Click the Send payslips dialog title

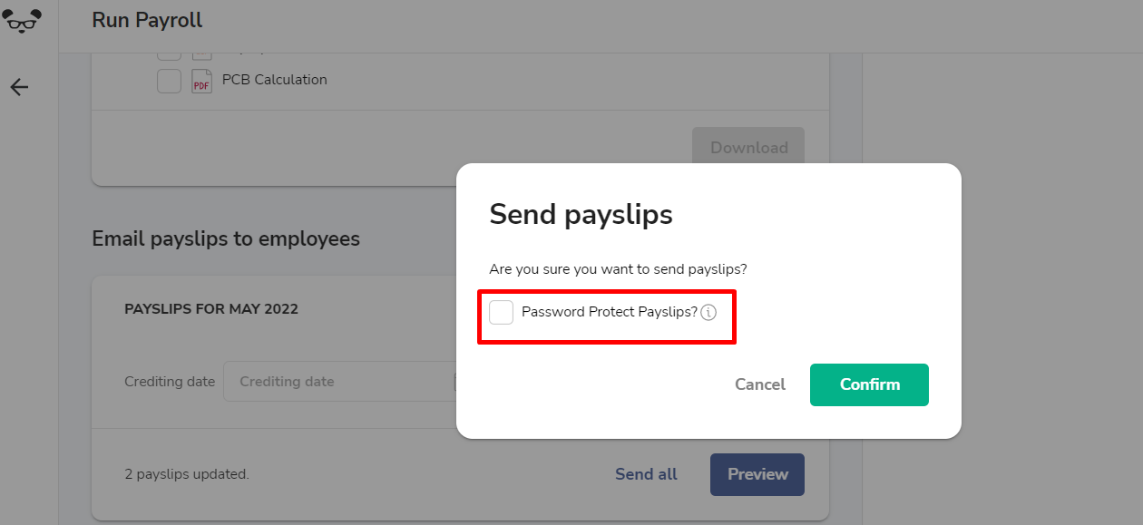tap(581, 214)
